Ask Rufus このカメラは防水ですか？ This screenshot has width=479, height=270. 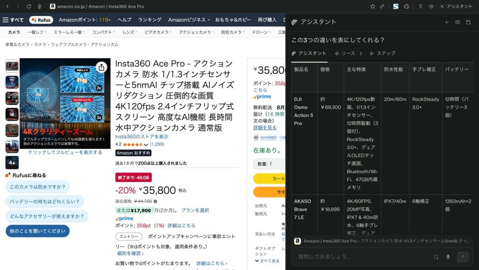click(x=38, y=187)
